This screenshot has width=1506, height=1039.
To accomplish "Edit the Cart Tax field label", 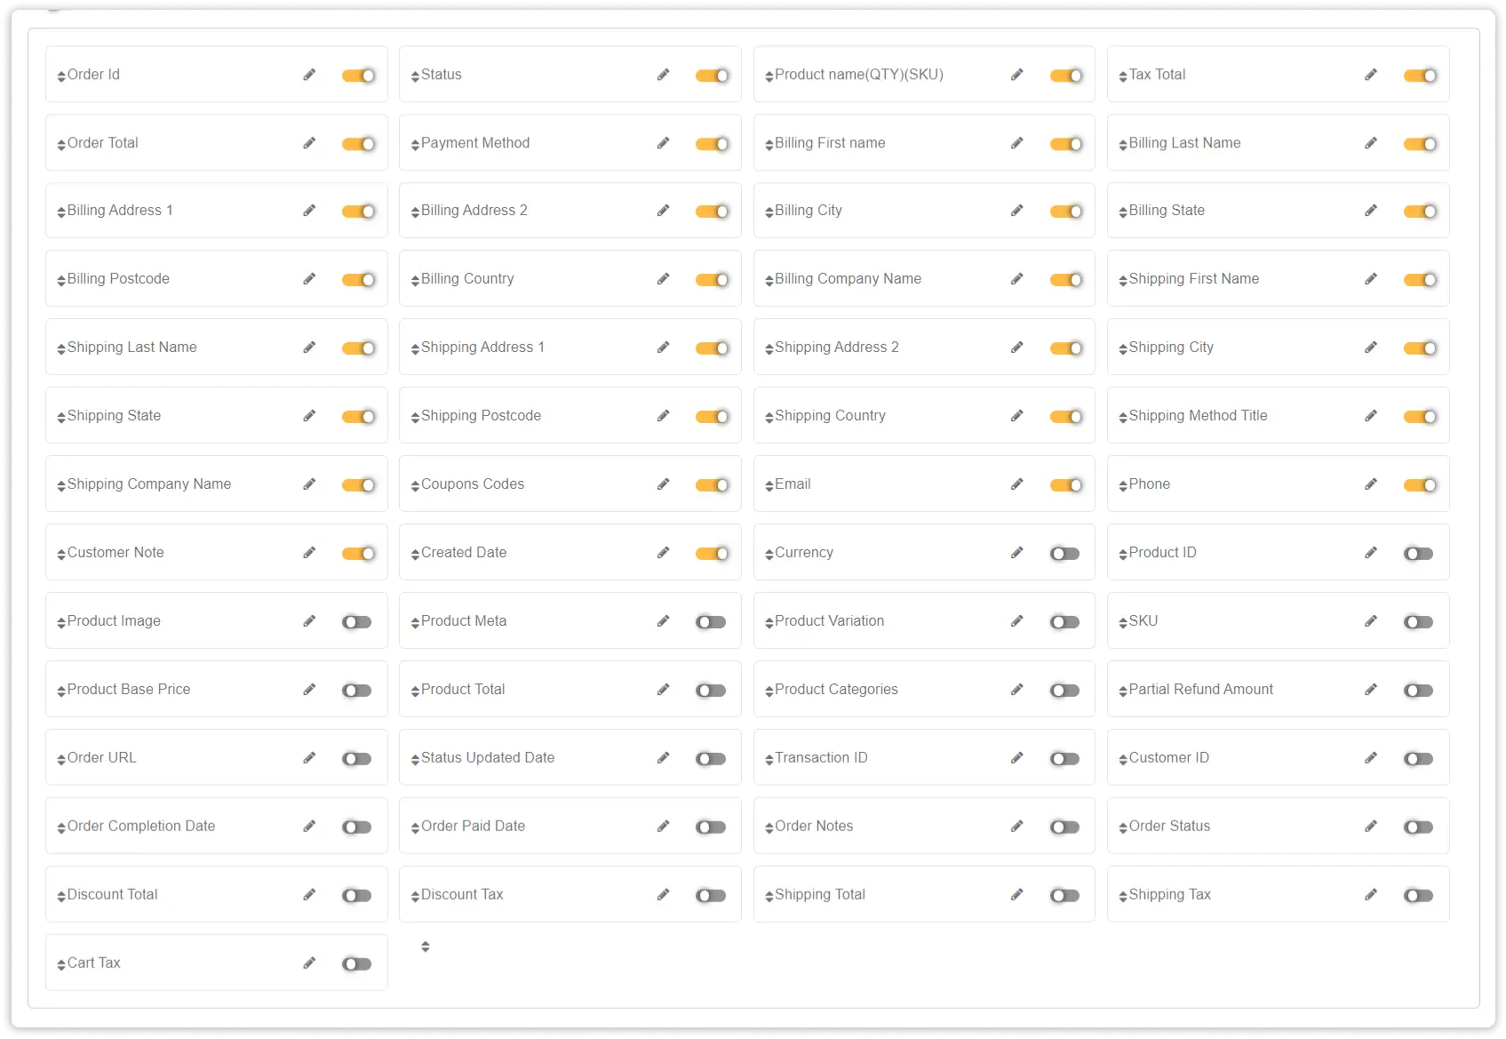I will click(x=309, y=963).
